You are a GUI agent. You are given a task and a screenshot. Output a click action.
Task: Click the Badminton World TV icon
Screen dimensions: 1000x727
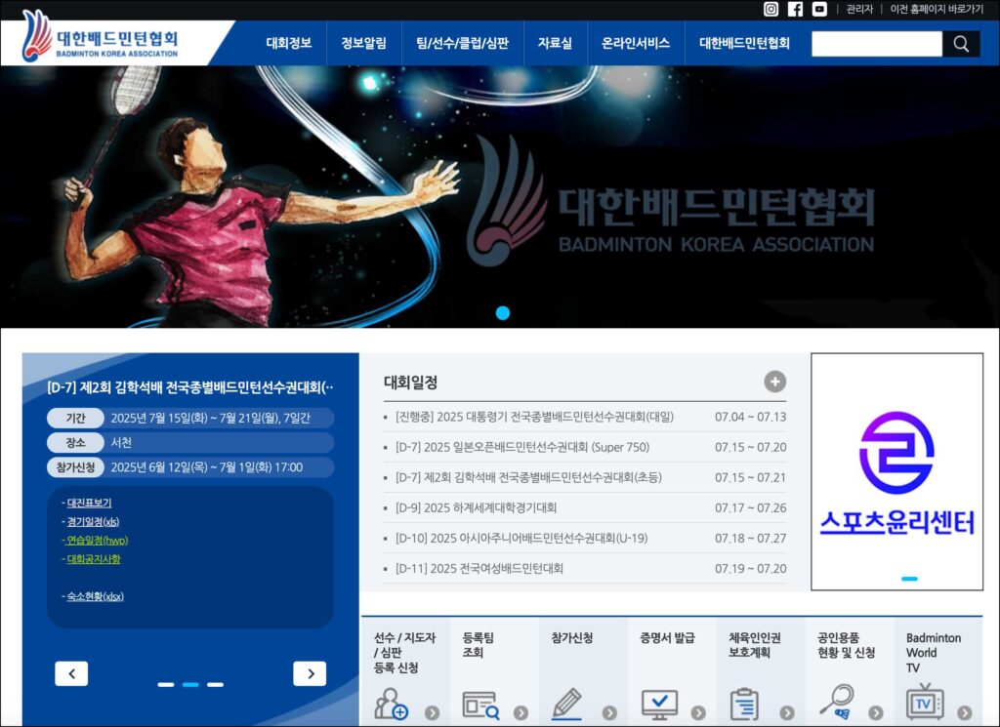pos(925,703)
